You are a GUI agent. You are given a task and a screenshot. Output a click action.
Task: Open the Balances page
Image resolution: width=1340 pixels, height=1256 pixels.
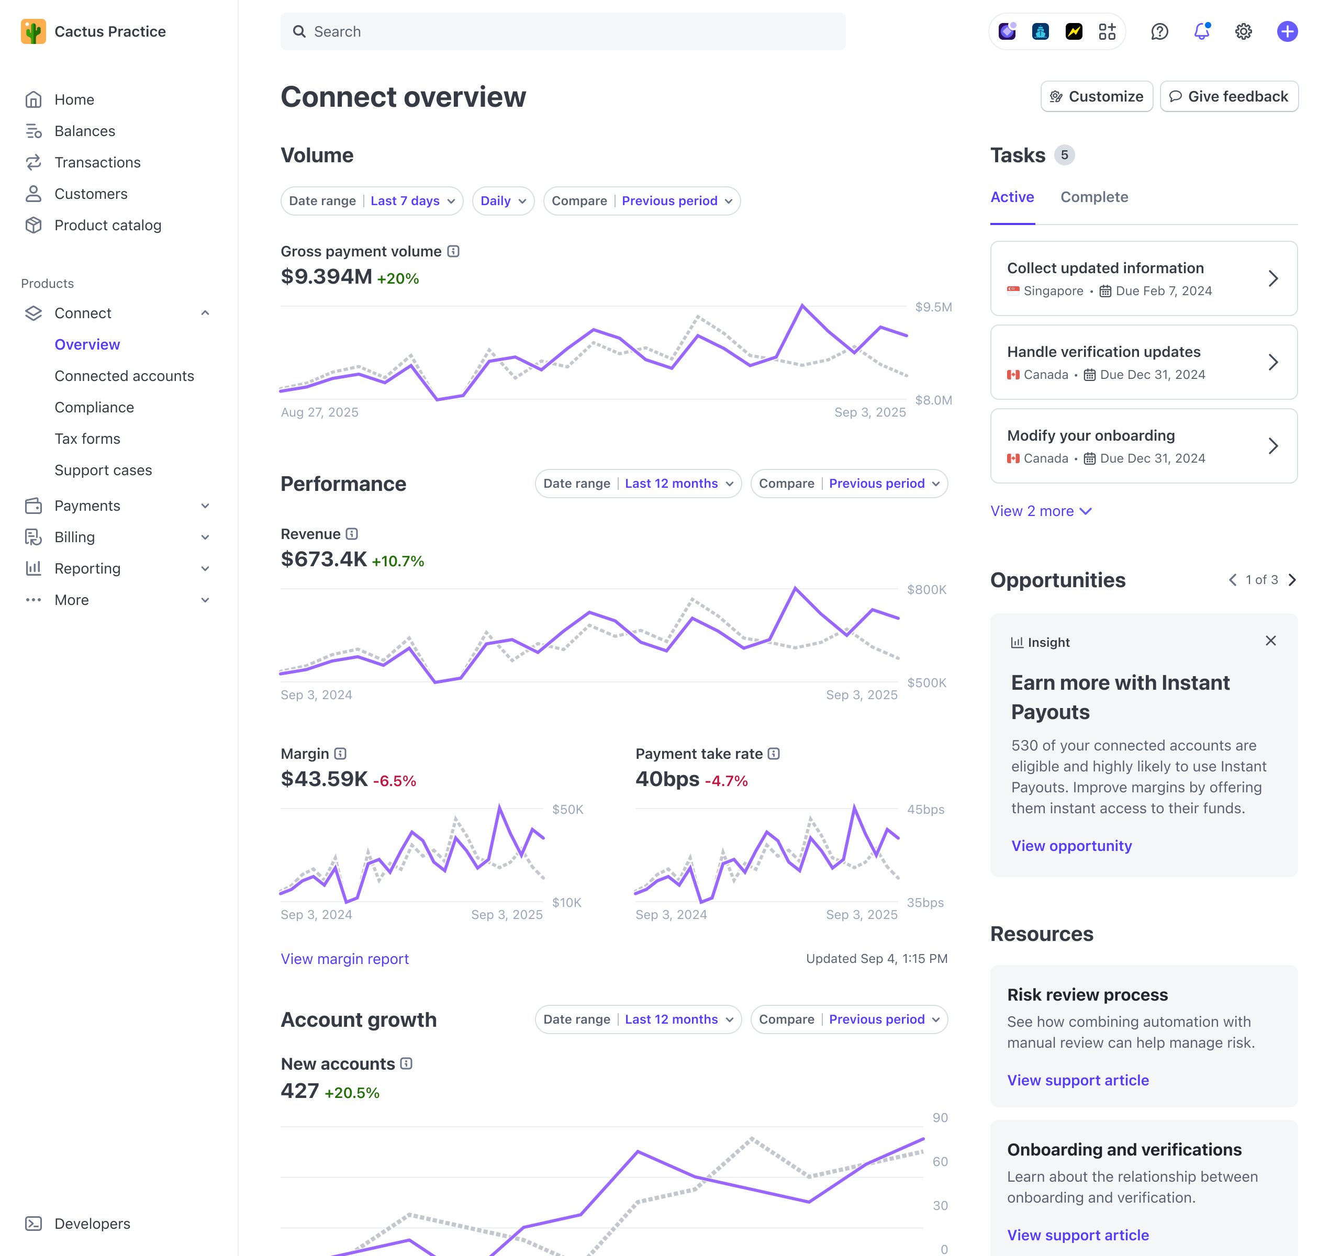pos(84,131)
